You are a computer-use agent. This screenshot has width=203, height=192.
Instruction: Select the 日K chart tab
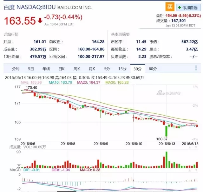[x=61, y=69]
